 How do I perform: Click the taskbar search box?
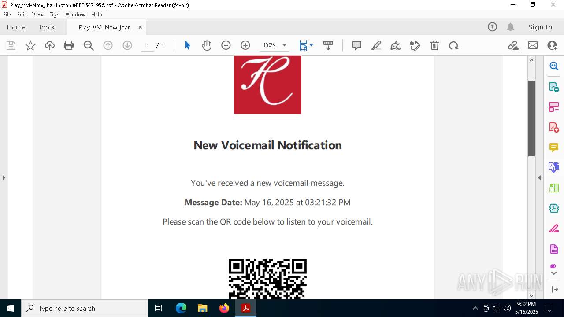[x=85, y=308]
